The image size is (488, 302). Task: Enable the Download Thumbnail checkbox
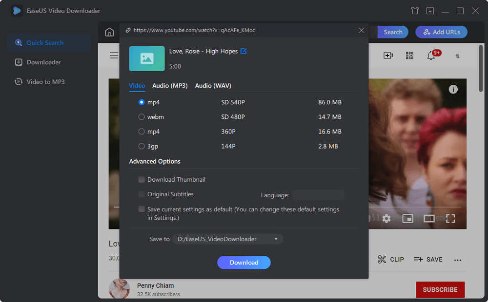[142, 180]
